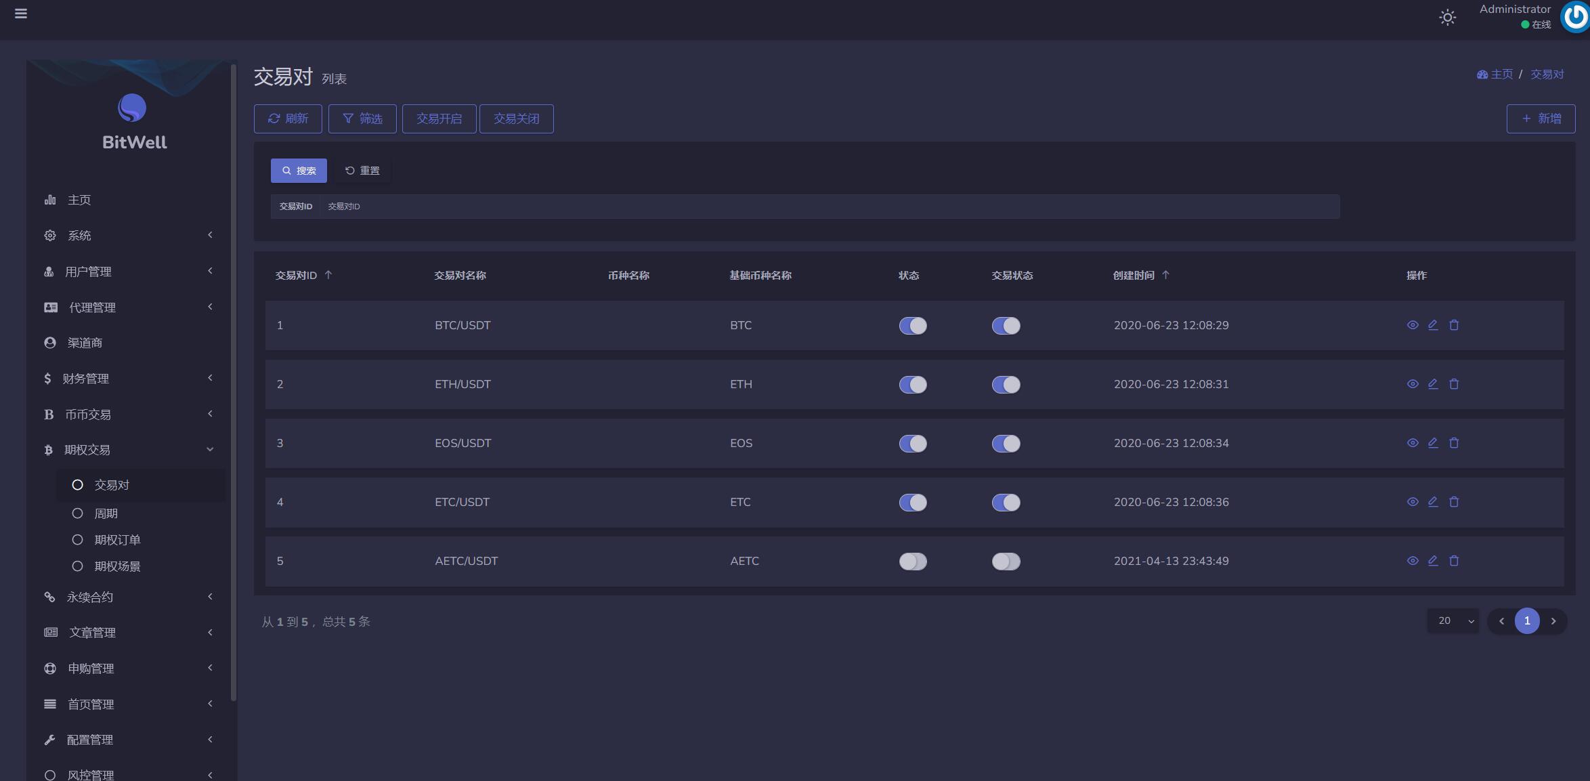Viewport: 1590px width, 781px height.
Task: Delete the ETH/USDT trading pair
Action: (x=1454, y=384)
